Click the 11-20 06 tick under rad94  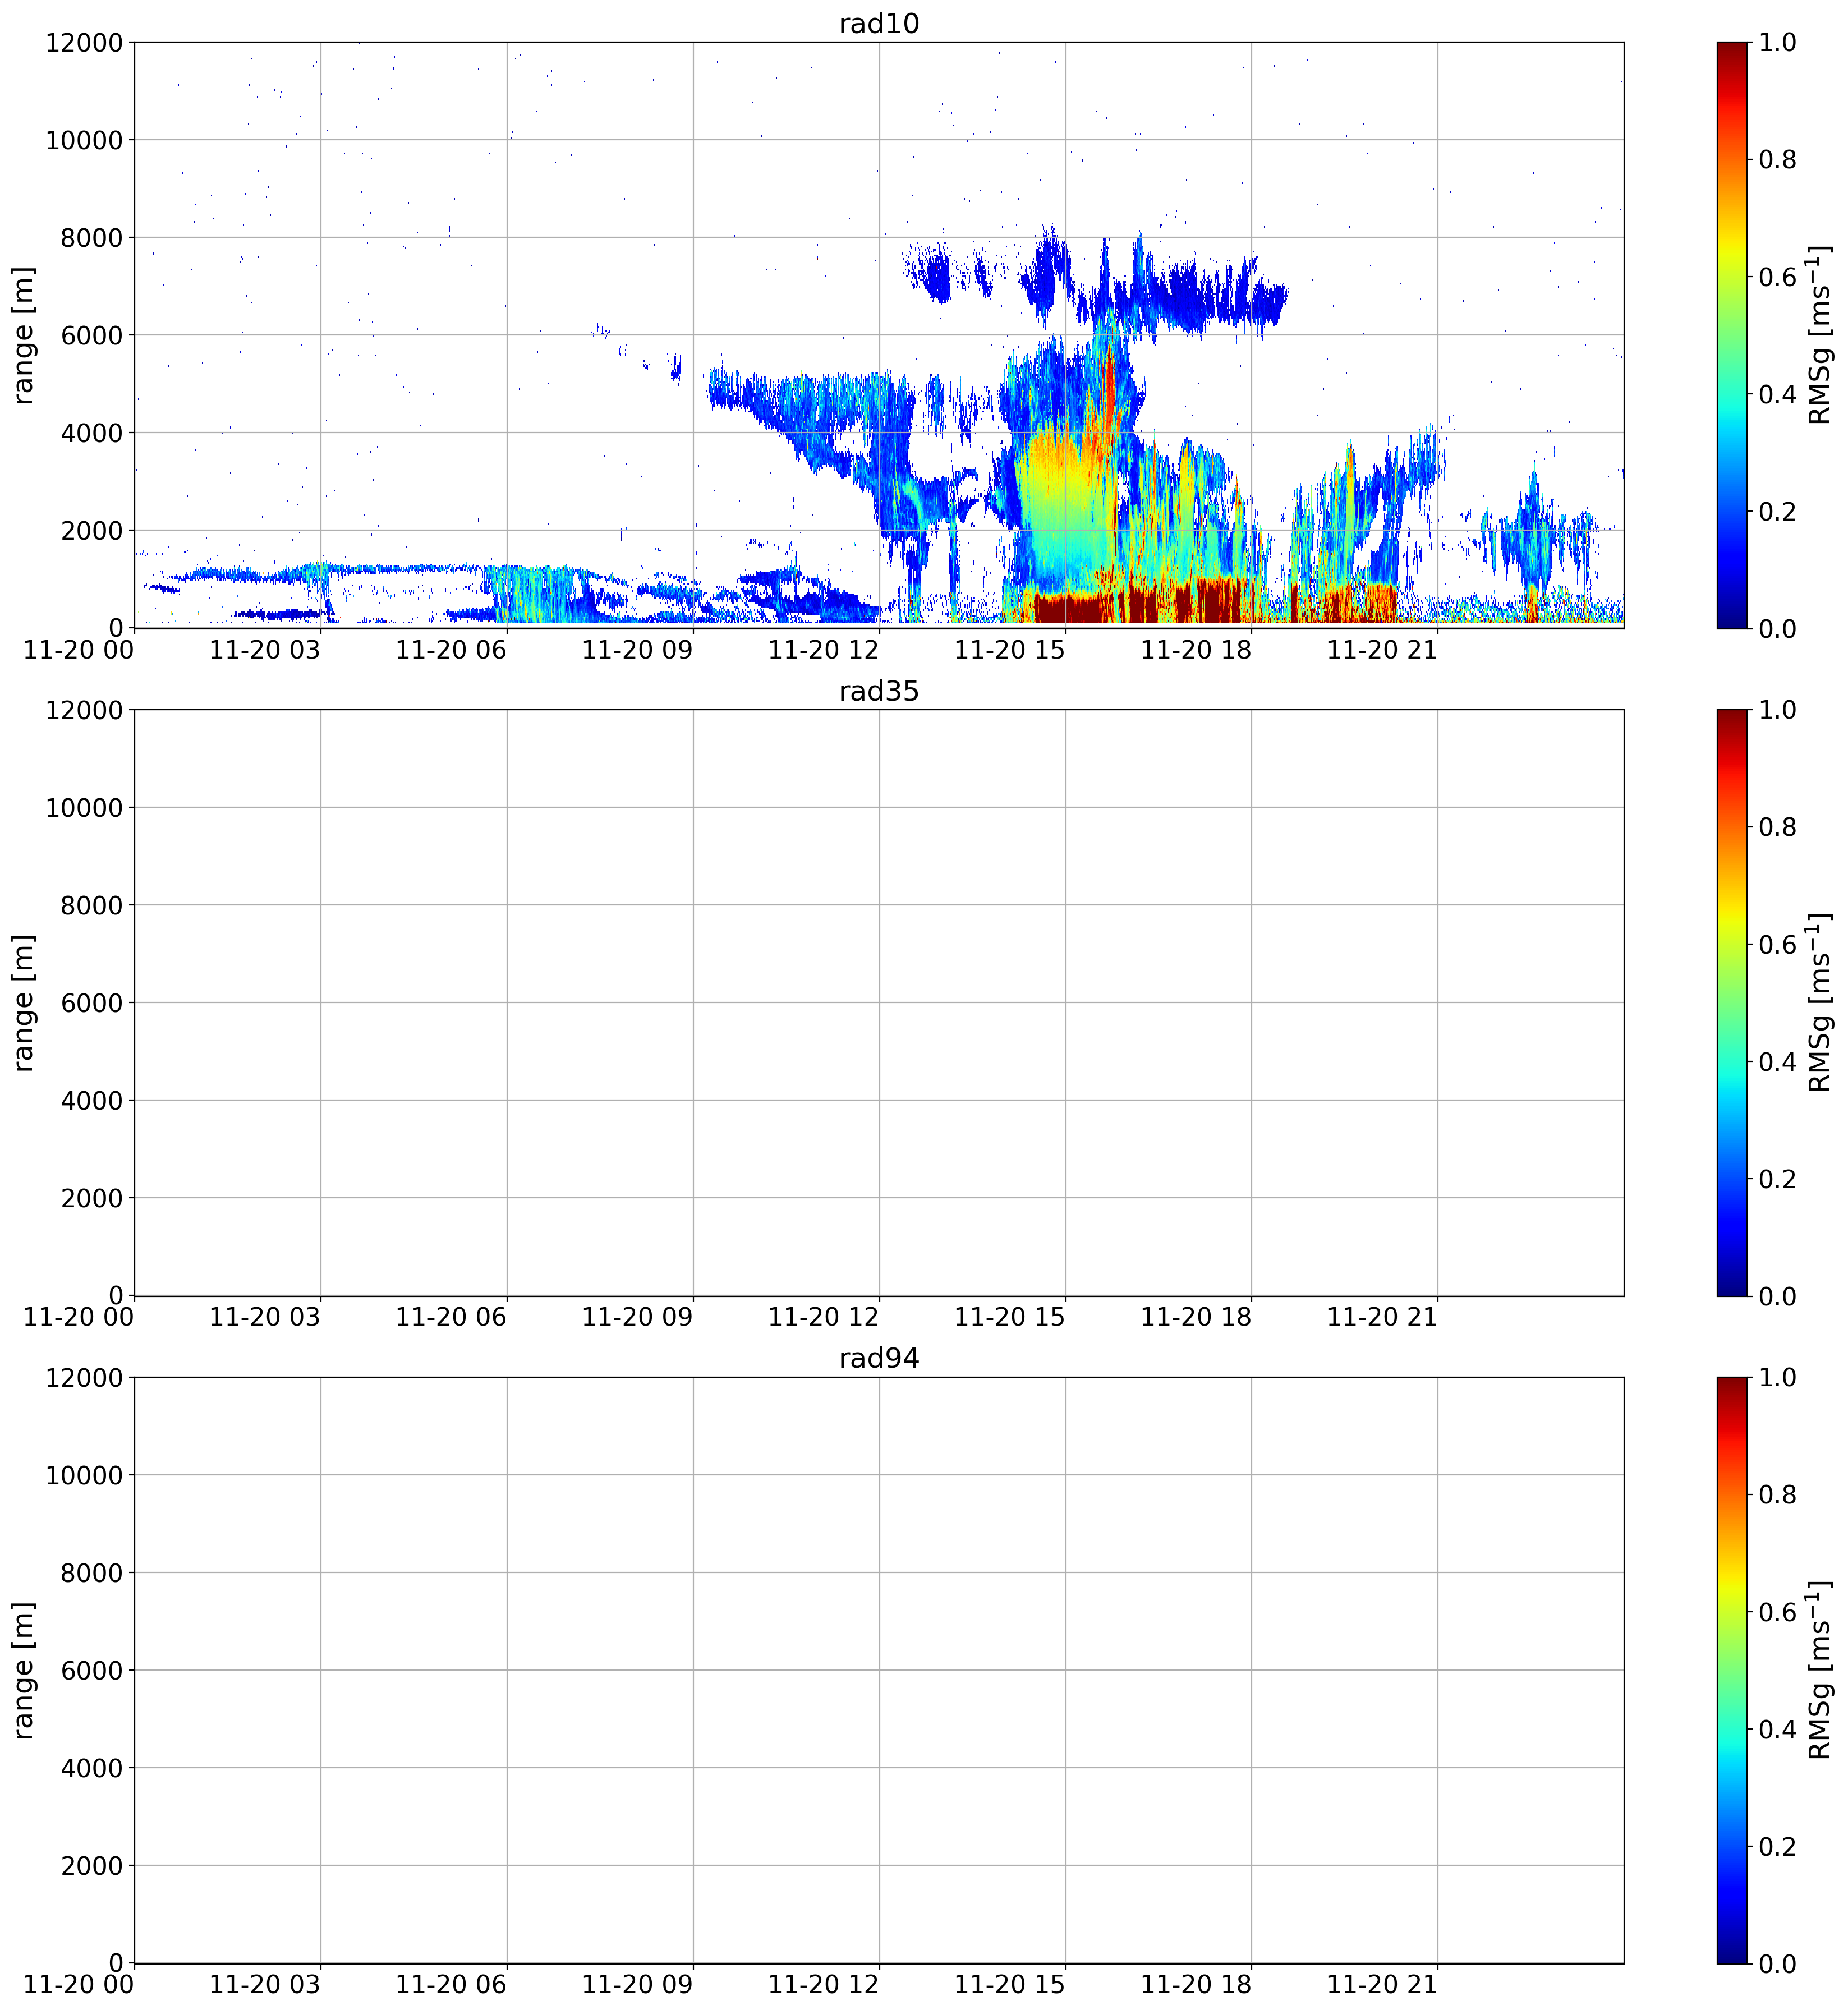(x=451, y=1985)
